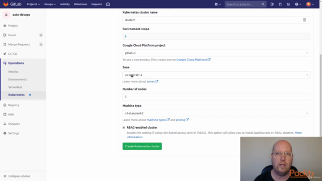Open the Google Cloud Platform project dropdown
The image size is (322, 181).
(x=216, y=53)
